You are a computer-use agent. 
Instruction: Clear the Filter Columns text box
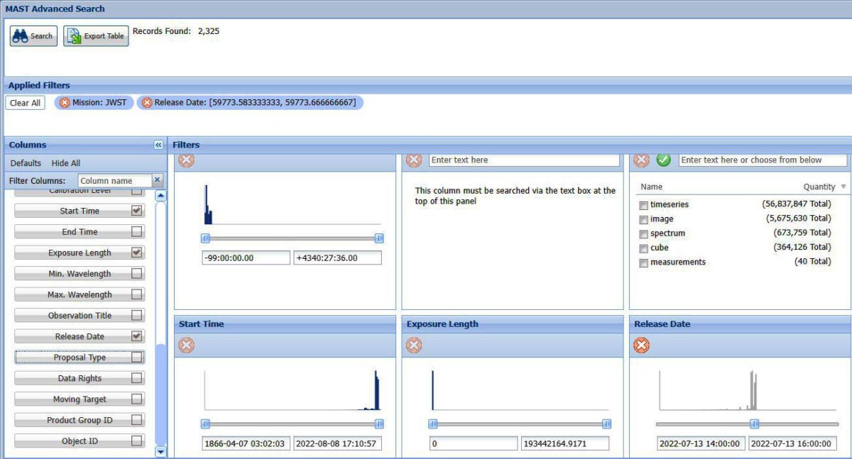pyautogui.click(x=158, y=180)
